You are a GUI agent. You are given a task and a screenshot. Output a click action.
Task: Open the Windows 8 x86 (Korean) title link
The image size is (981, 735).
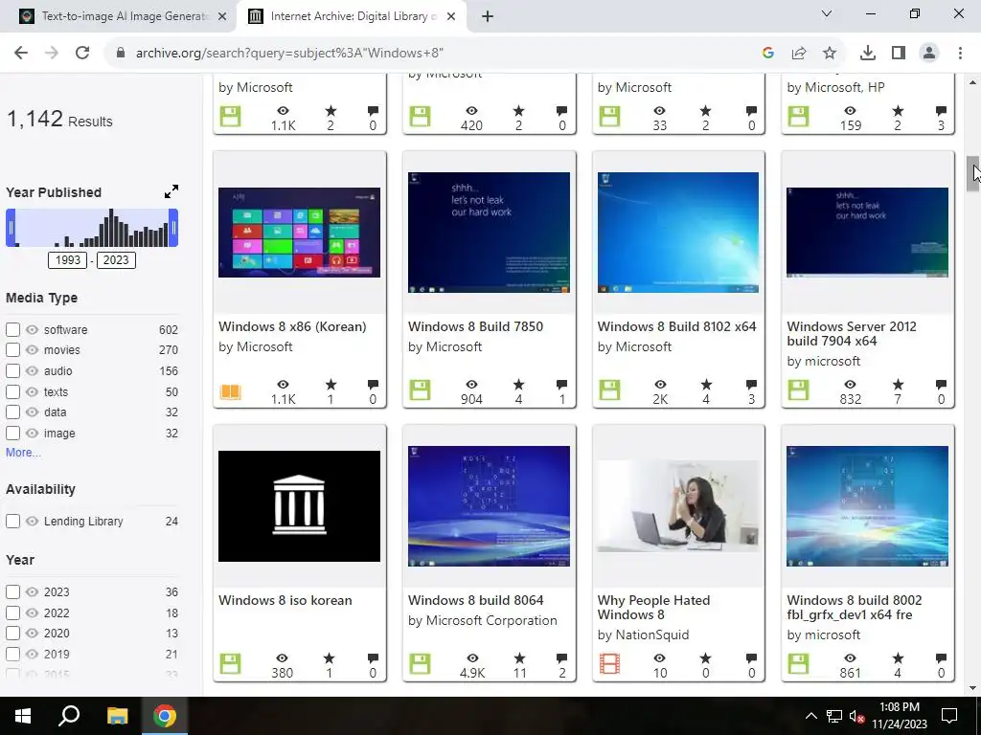pyautogui.click(x=292, y=326)
